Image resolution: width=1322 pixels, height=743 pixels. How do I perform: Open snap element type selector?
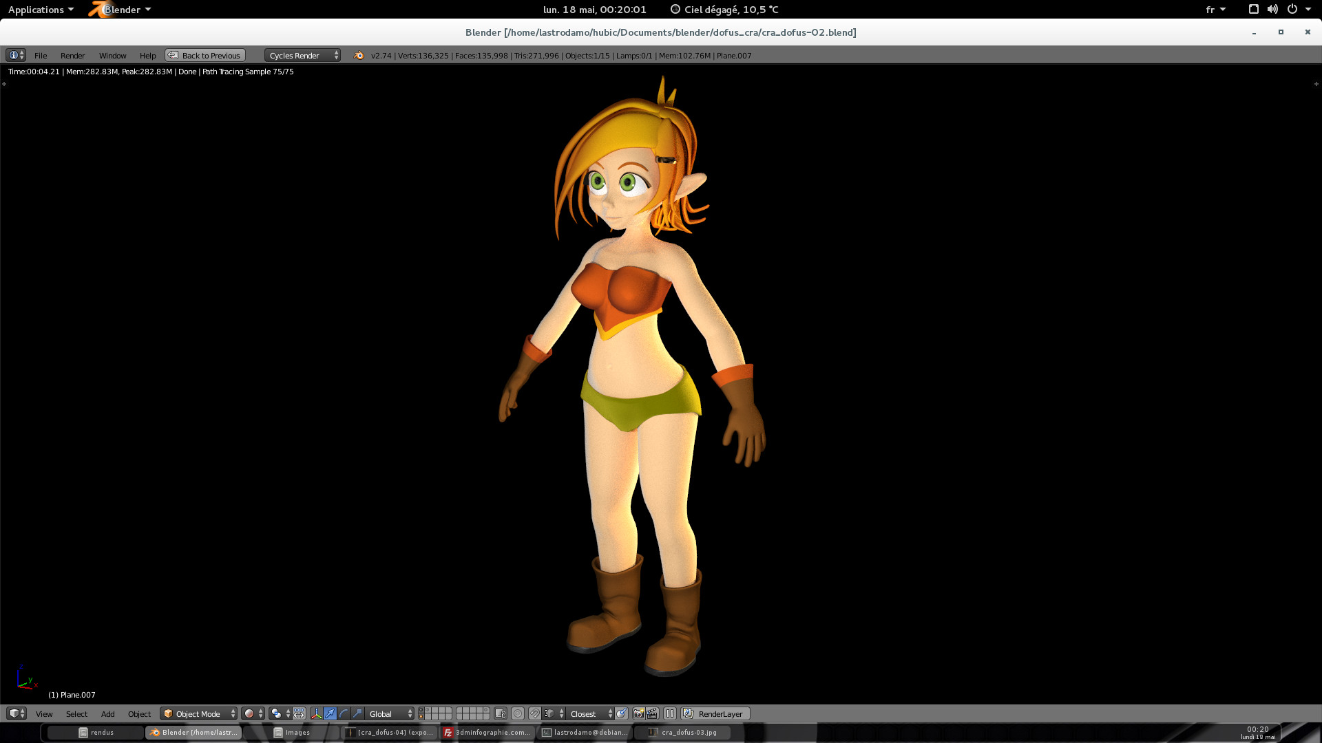tap(553, 713)
